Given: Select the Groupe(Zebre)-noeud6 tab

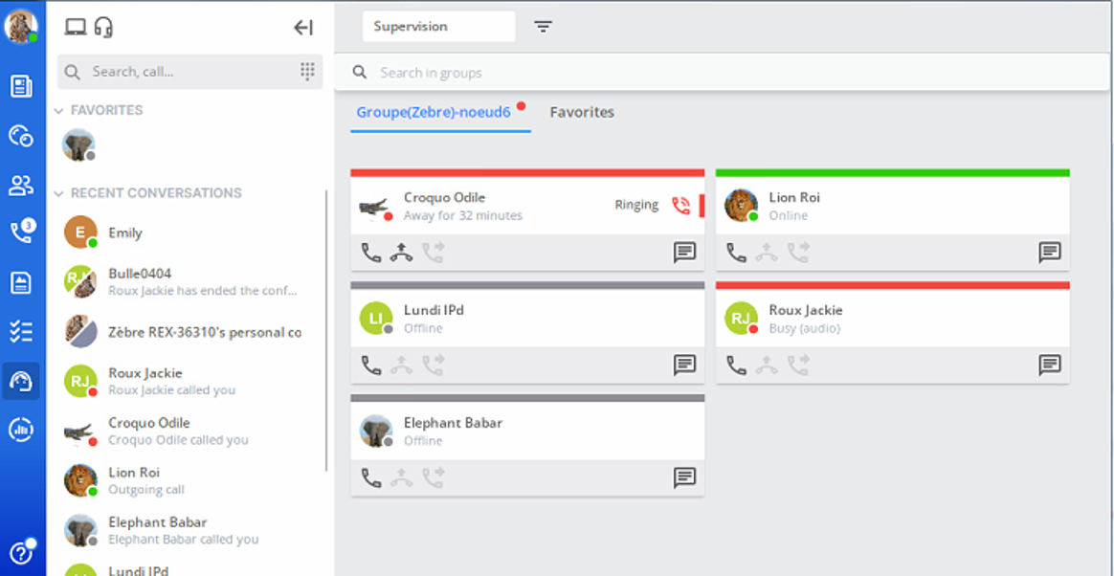Looking at the screenshot, I should tap(434, 112).
